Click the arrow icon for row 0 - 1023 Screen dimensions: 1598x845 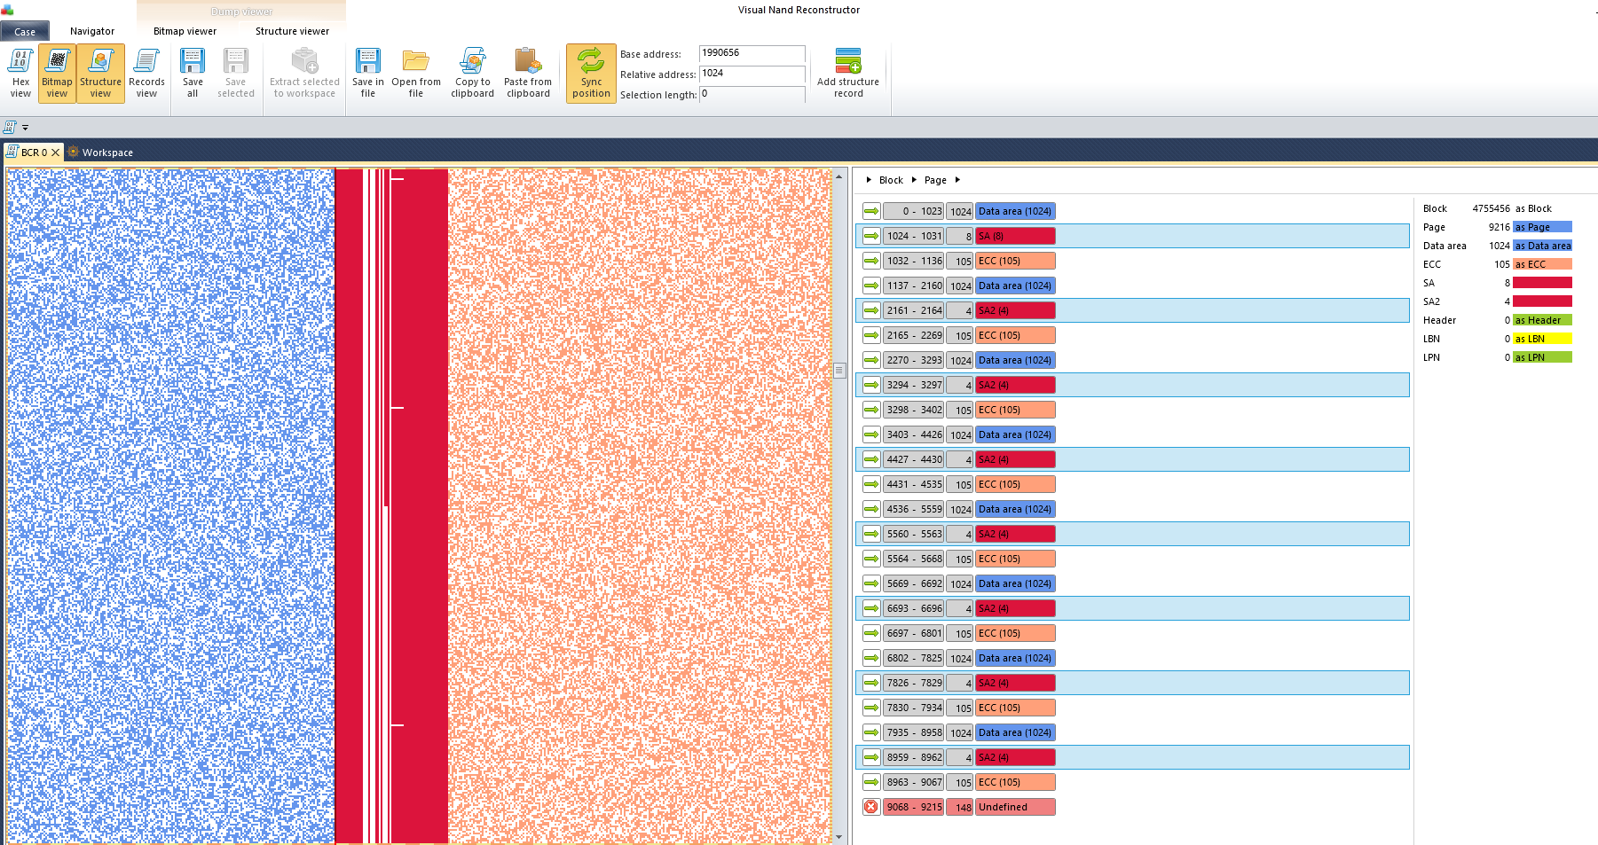[871, 211]
